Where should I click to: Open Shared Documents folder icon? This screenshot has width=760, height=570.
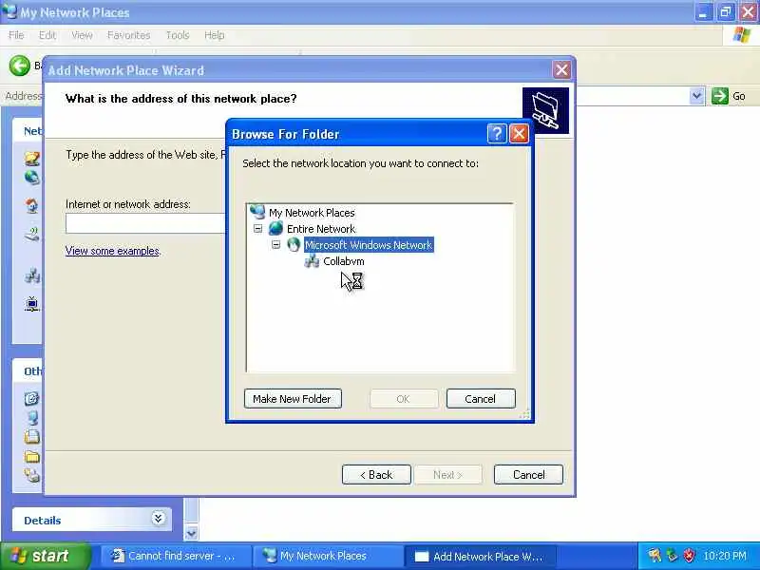pos(32,456)
